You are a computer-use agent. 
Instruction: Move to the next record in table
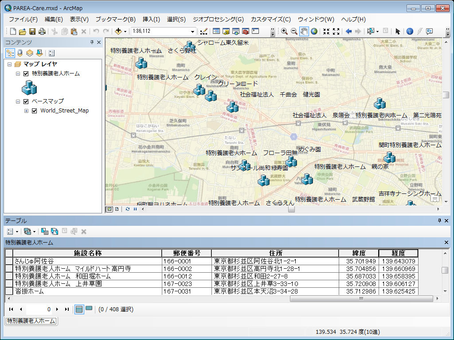click(57, 309)
